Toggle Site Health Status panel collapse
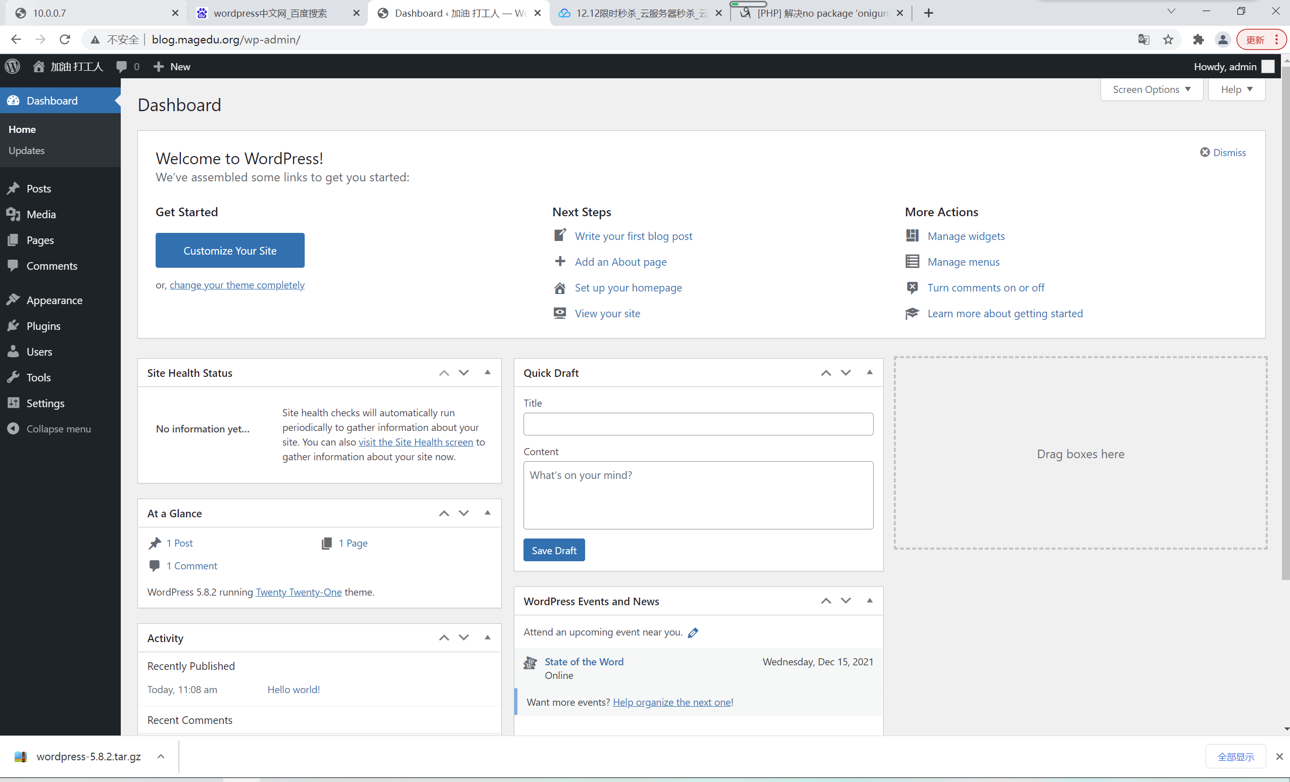Image resolution: width=1290 pixels, height=782 pixels. point(488,373)
